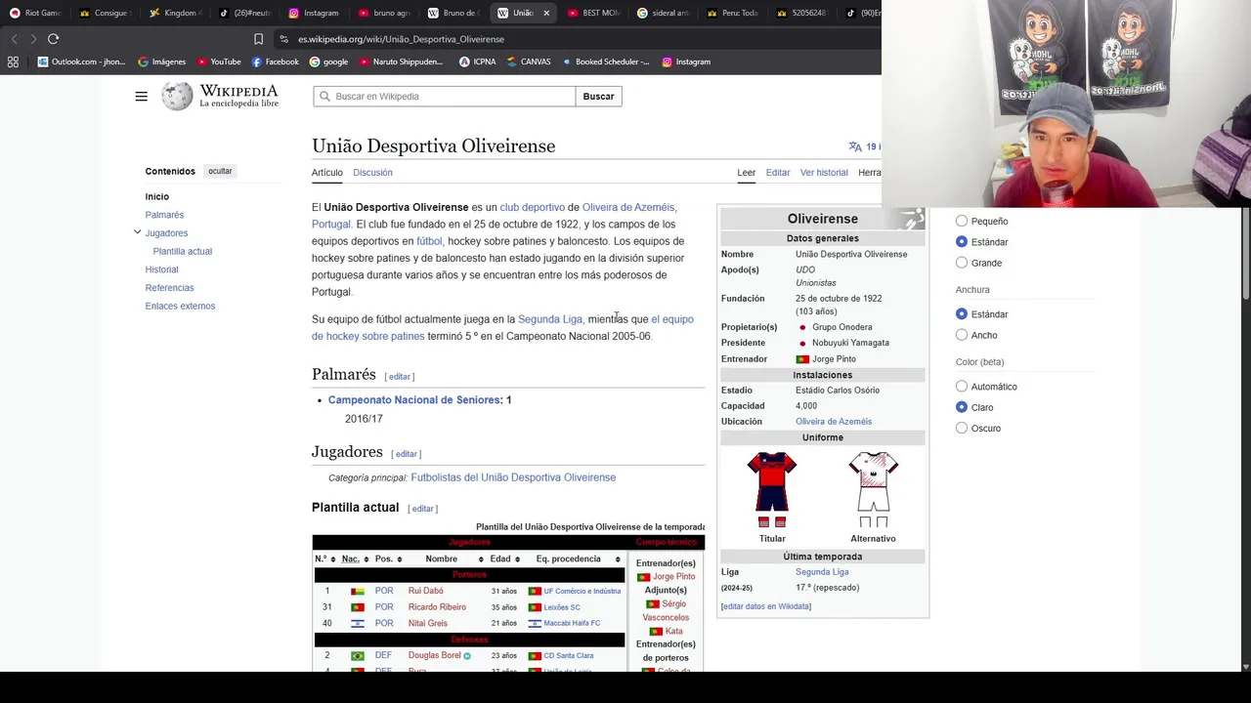Click the Brazil flag in Douglas Borel row

[x=358, y=656]
